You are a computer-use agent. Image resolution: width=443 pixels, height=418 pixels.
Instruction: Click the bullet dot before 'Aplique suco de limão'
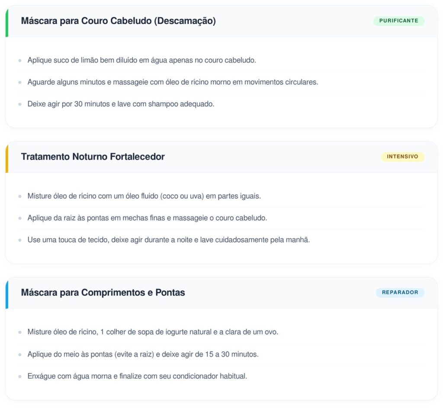[20, 61]
